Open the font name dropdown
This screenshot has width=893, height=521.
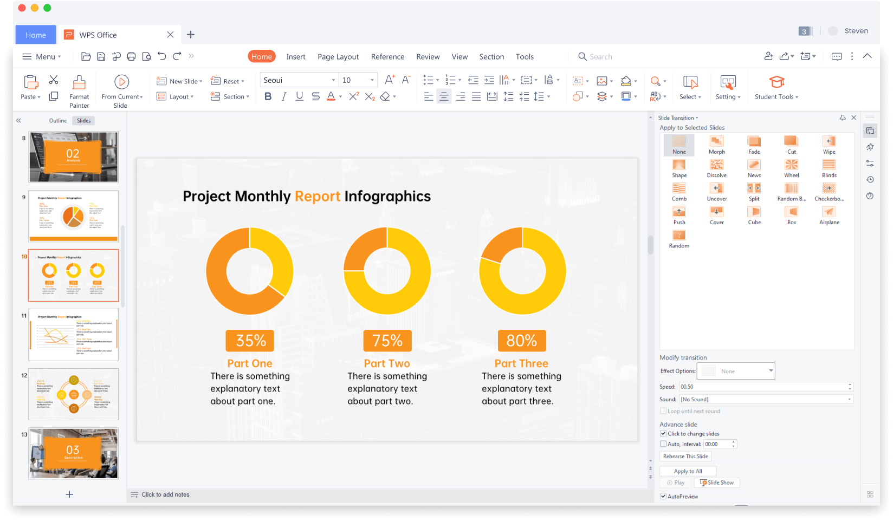[x=333, y=80]
